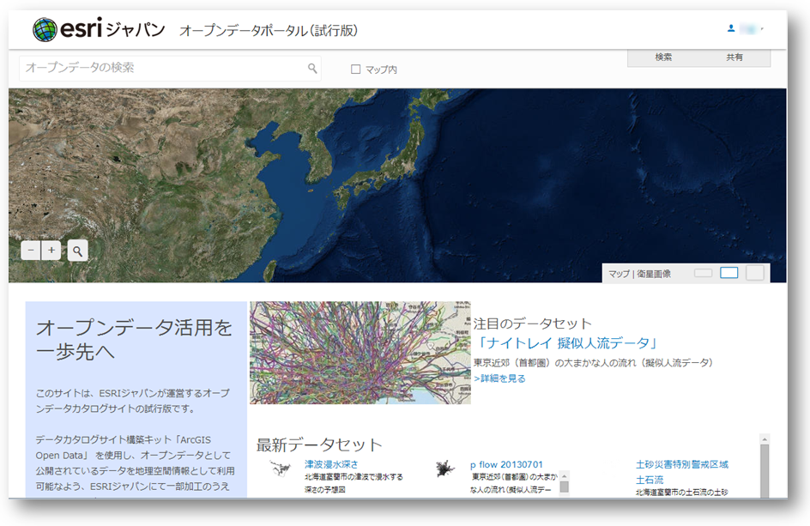This screenshot has width=810, height=526.
Task: Zoom out the map with minus button
Action: (31, 251)
